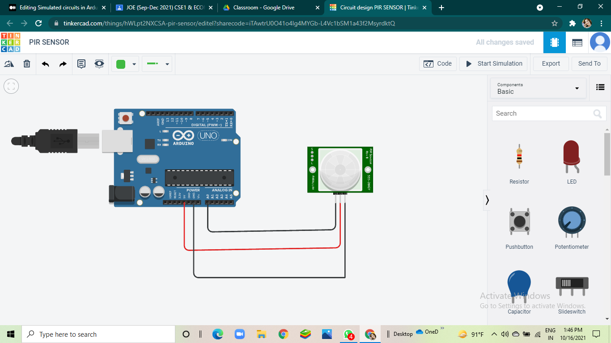Image resolution: width=611 pixels, height=343 pixels.
Task: Collapse the components sidebar with chevron
Action: (487, 200)
